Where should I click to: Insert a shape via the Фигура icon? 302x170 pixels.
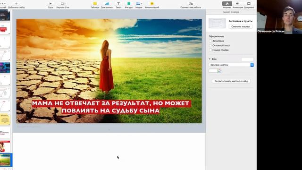[129, 3]
